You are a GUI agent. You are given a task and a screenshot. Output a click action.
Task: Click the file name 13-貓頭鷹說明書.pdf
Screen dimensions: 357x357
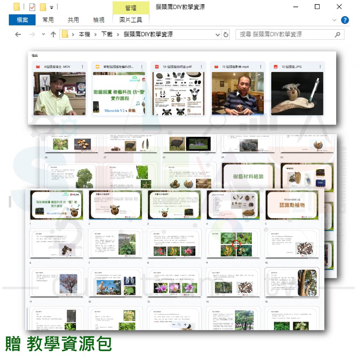click(x=177, y=67)
